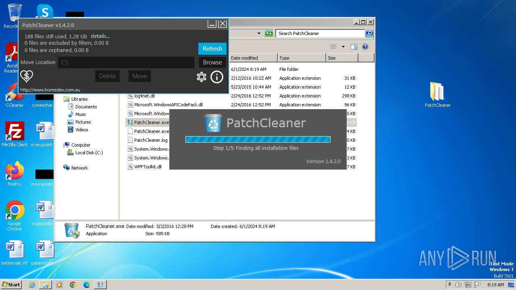Open the everypoint document on desktop

[x=43, y=135]
